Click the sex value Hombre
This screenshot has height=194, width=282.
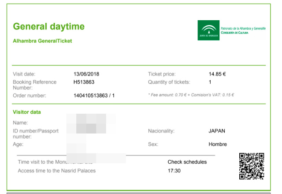pos(218,144)
